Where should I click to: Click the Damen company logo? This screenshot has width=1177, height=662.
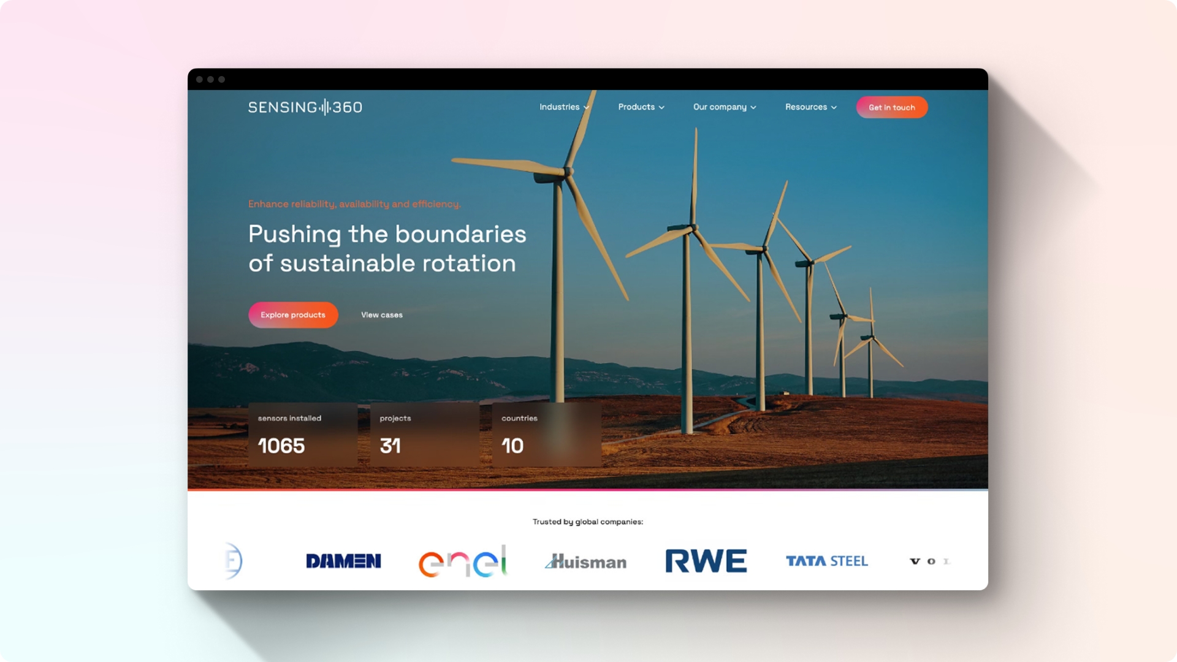click(343, 561)
